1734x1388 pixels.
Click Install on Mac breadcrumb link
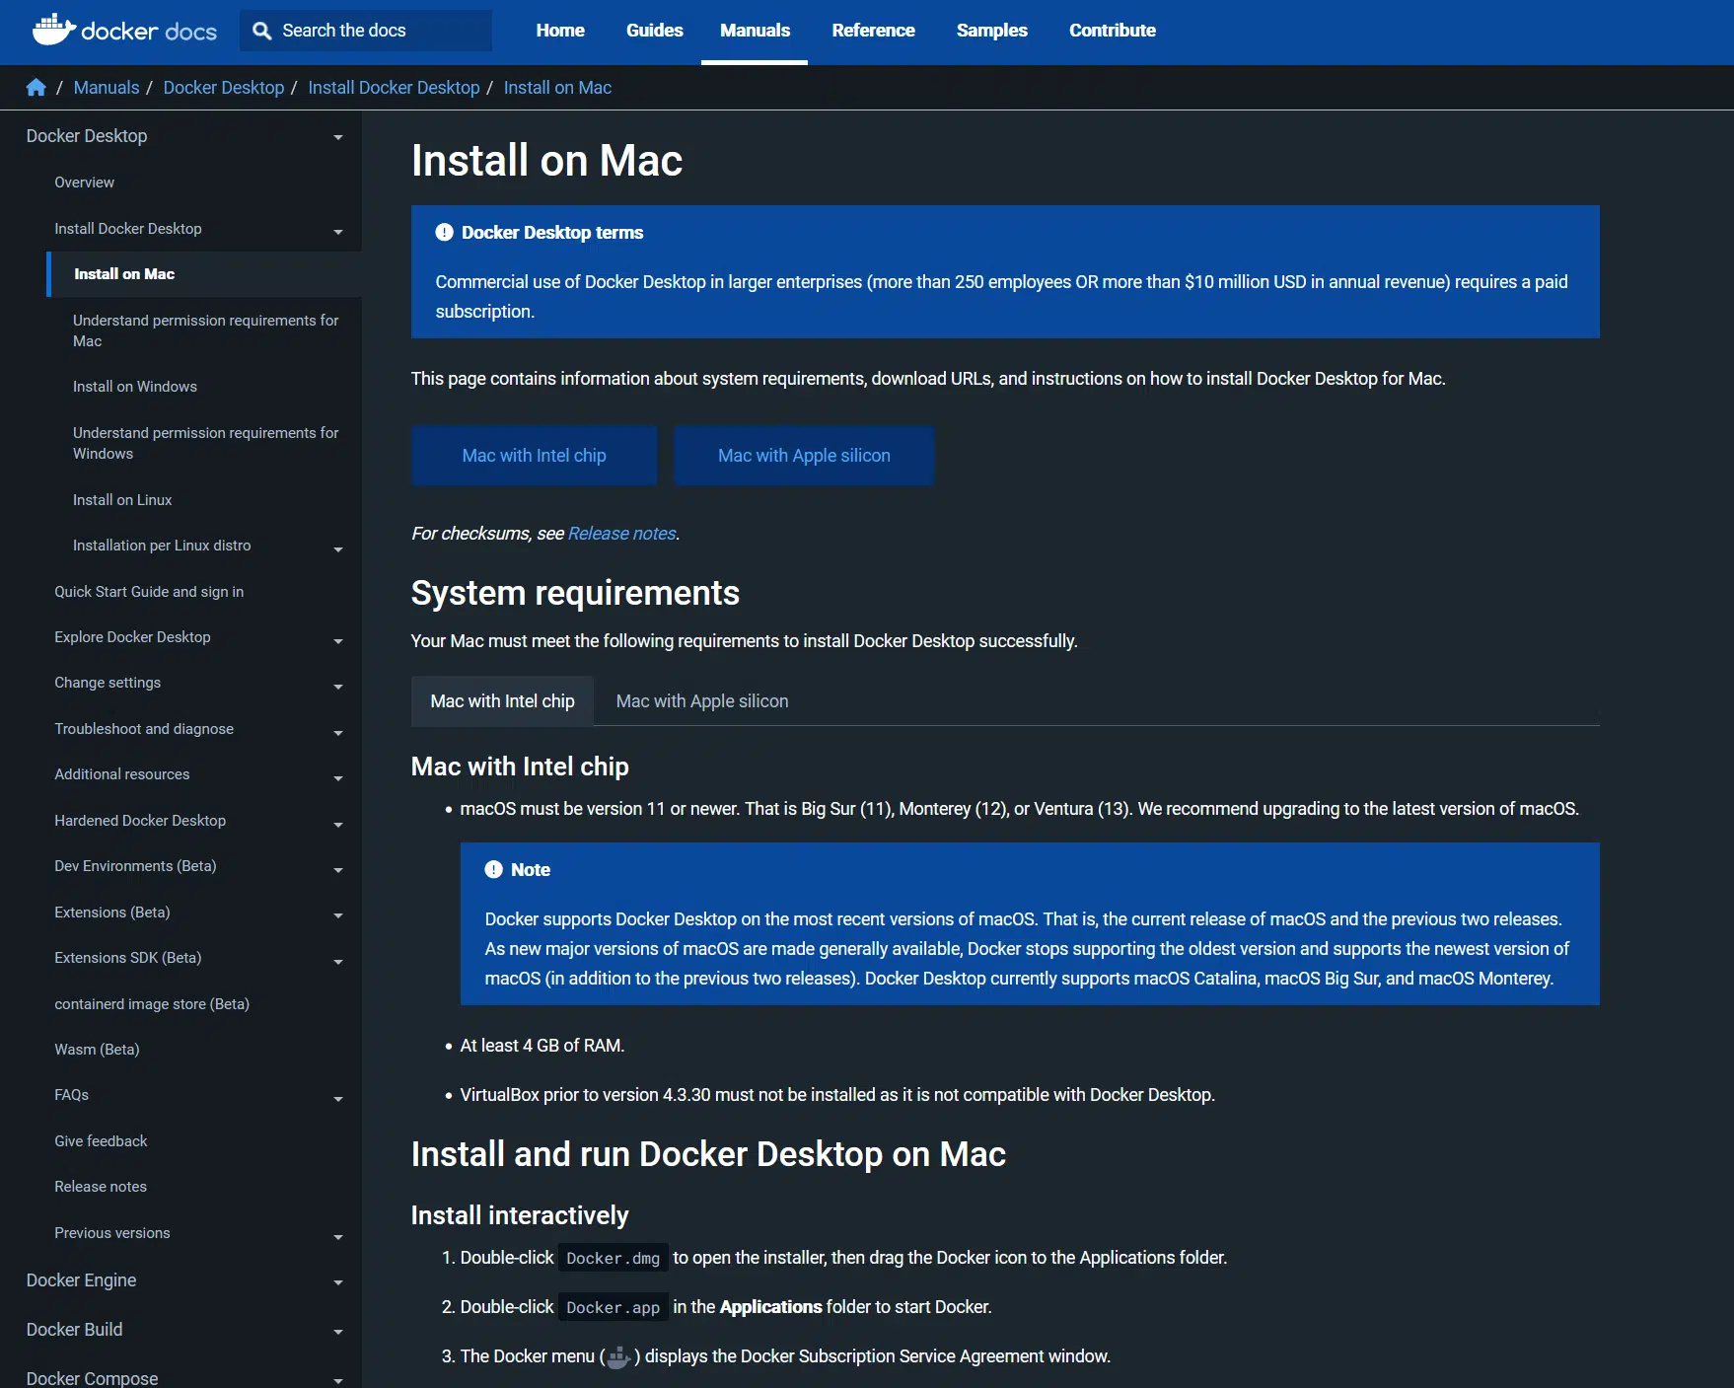pyautogui.click(x=558, y=88)
